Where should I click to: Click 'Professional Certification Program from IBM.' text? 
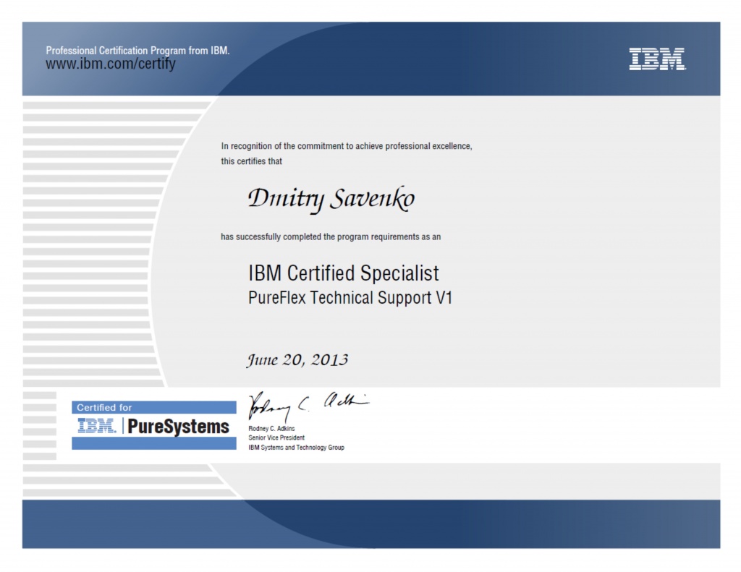pos(137,51)
